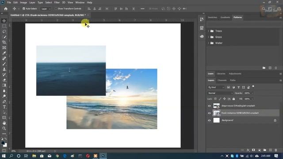
Task: Select the Brush tool
Action: (4, 64)
